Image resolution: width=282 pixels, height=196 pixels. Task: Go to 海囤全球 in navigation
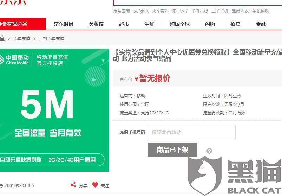pyautogui.click(x=180, y=24)
